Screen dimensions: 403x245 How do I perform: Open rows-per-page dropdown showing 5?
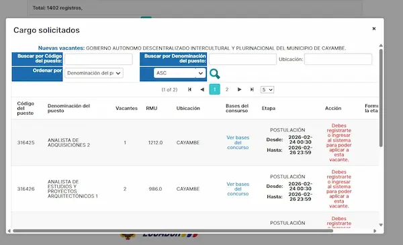[x=267, y=90]
